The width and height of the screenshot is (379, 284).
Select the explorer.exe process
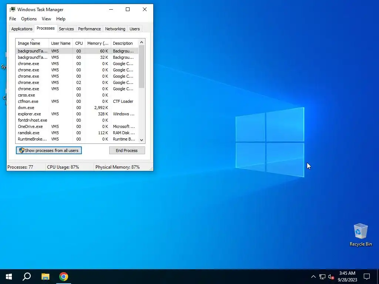[x=77, y=114]
